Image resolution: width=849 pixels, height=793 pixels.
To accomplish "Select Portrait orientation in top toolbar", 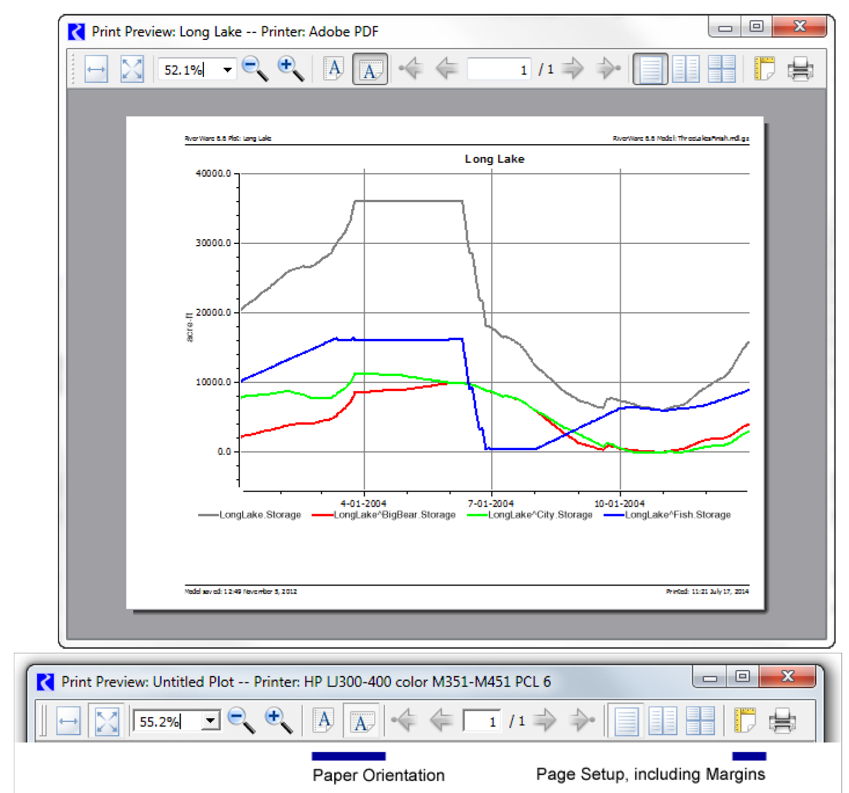I will (334, 69).
